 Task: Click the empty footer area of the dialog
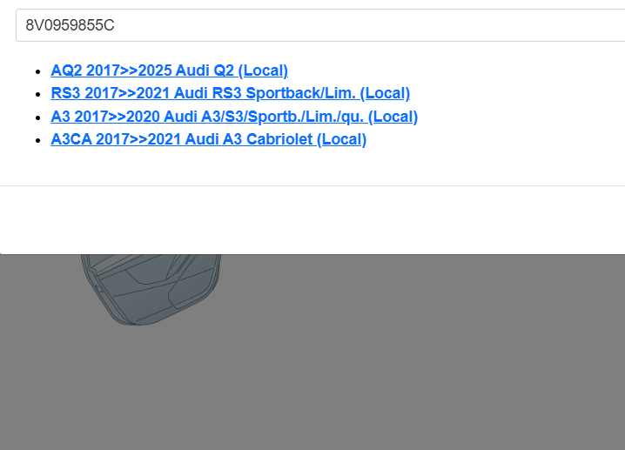point(313,219)
